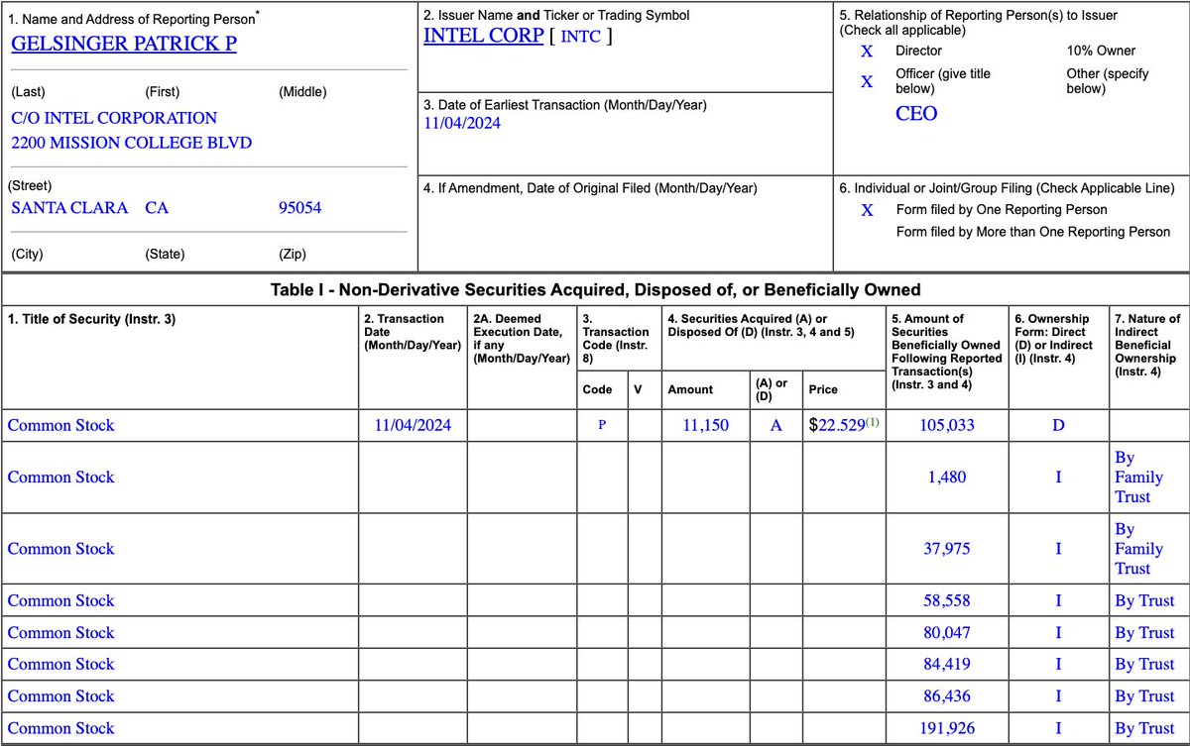Select the ownership form D cell
This screenshot has height=746, width=1190.
[1058, 425]
